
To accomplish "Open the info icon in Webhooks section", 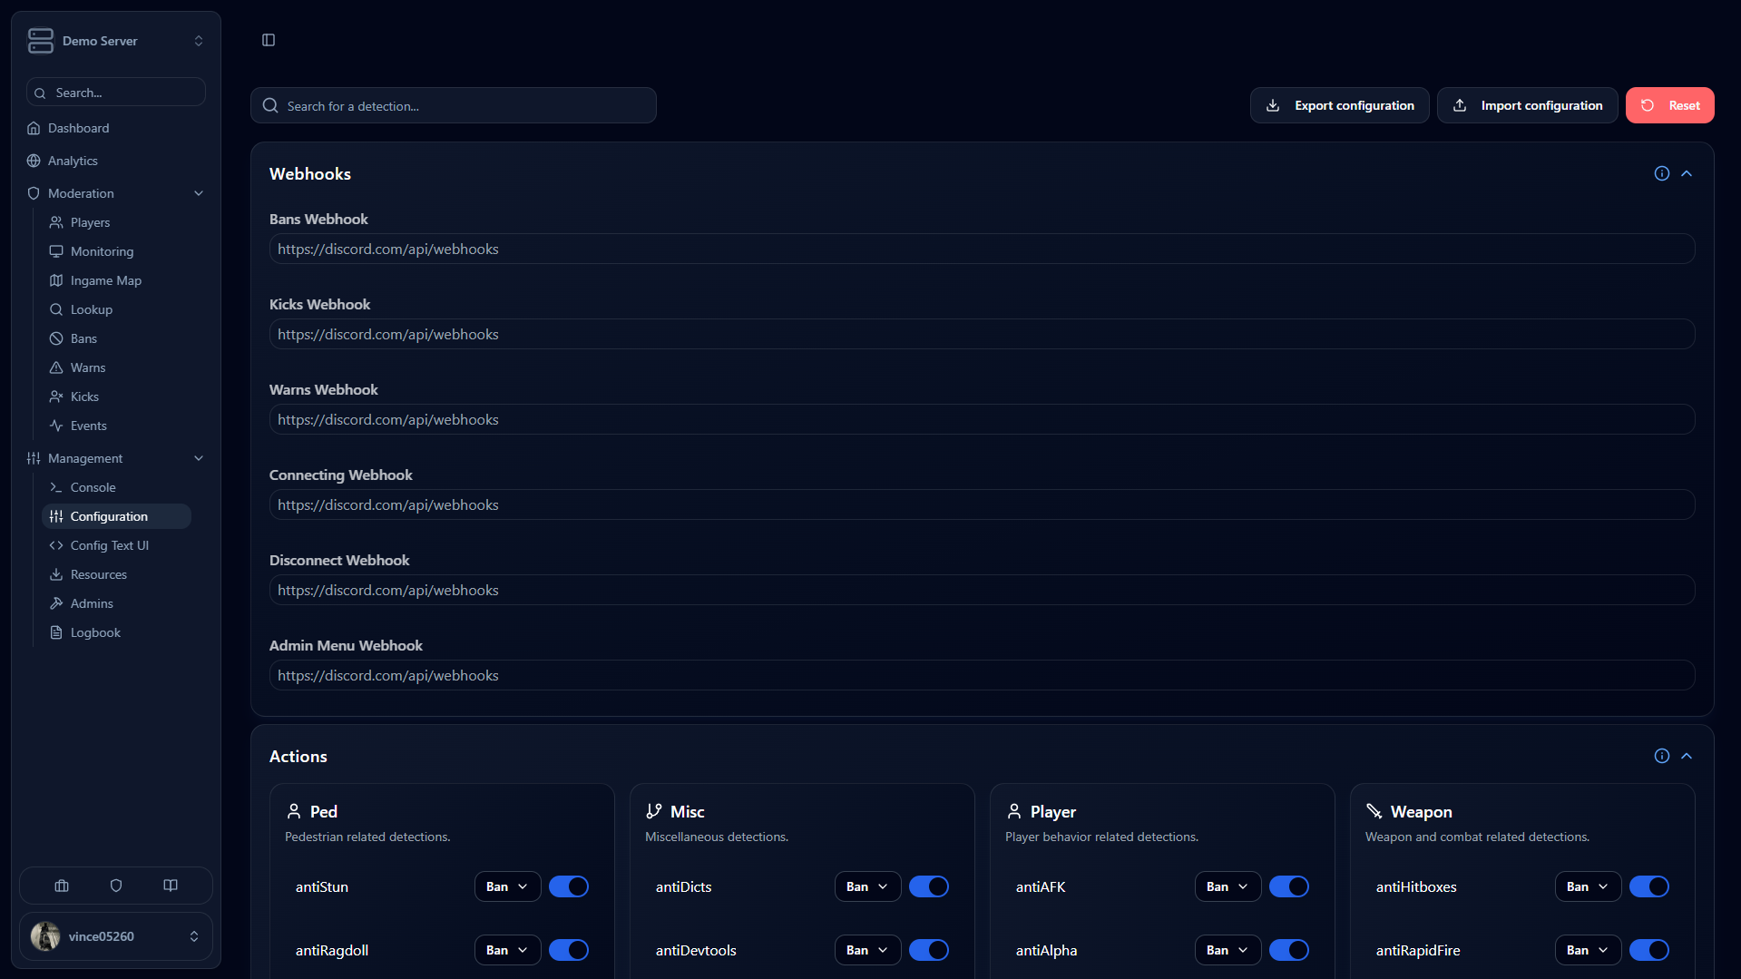I will pyautogui.click(x=1661, y=173).
